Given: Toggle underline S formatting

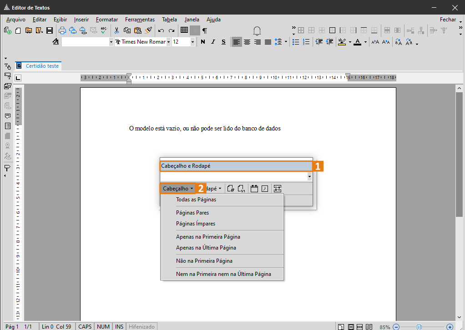Looking at the screenshot, I should pyautogui.click(x=223, y=42).
